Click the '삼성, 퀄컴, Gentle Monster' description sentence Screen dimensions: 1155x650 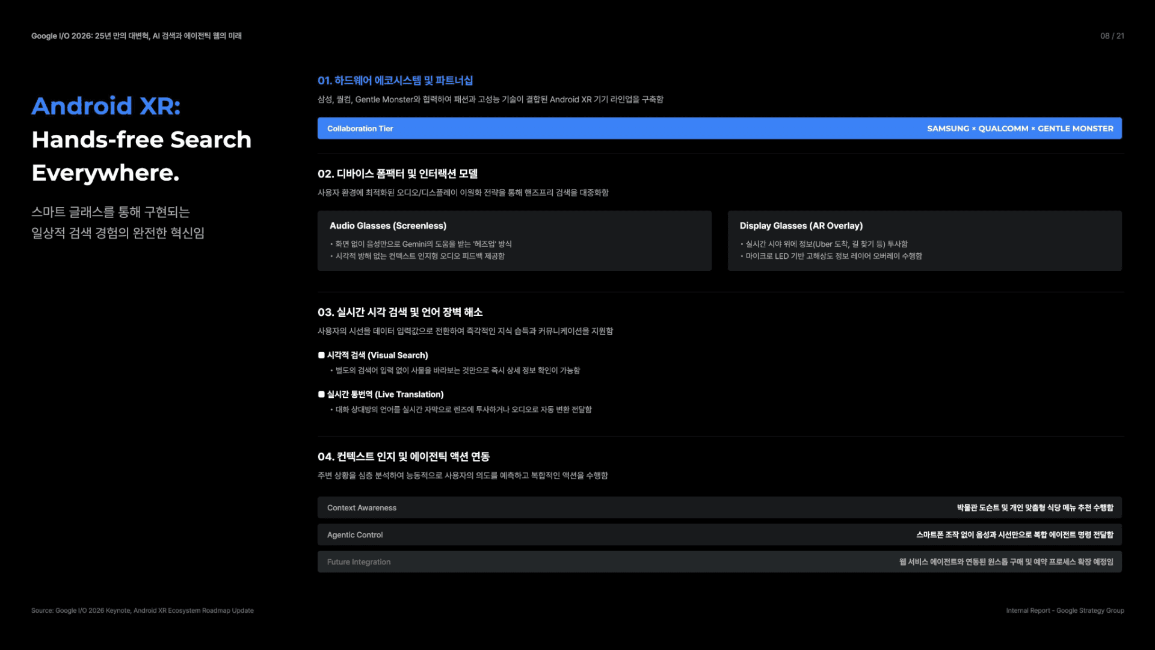(490, 100)
